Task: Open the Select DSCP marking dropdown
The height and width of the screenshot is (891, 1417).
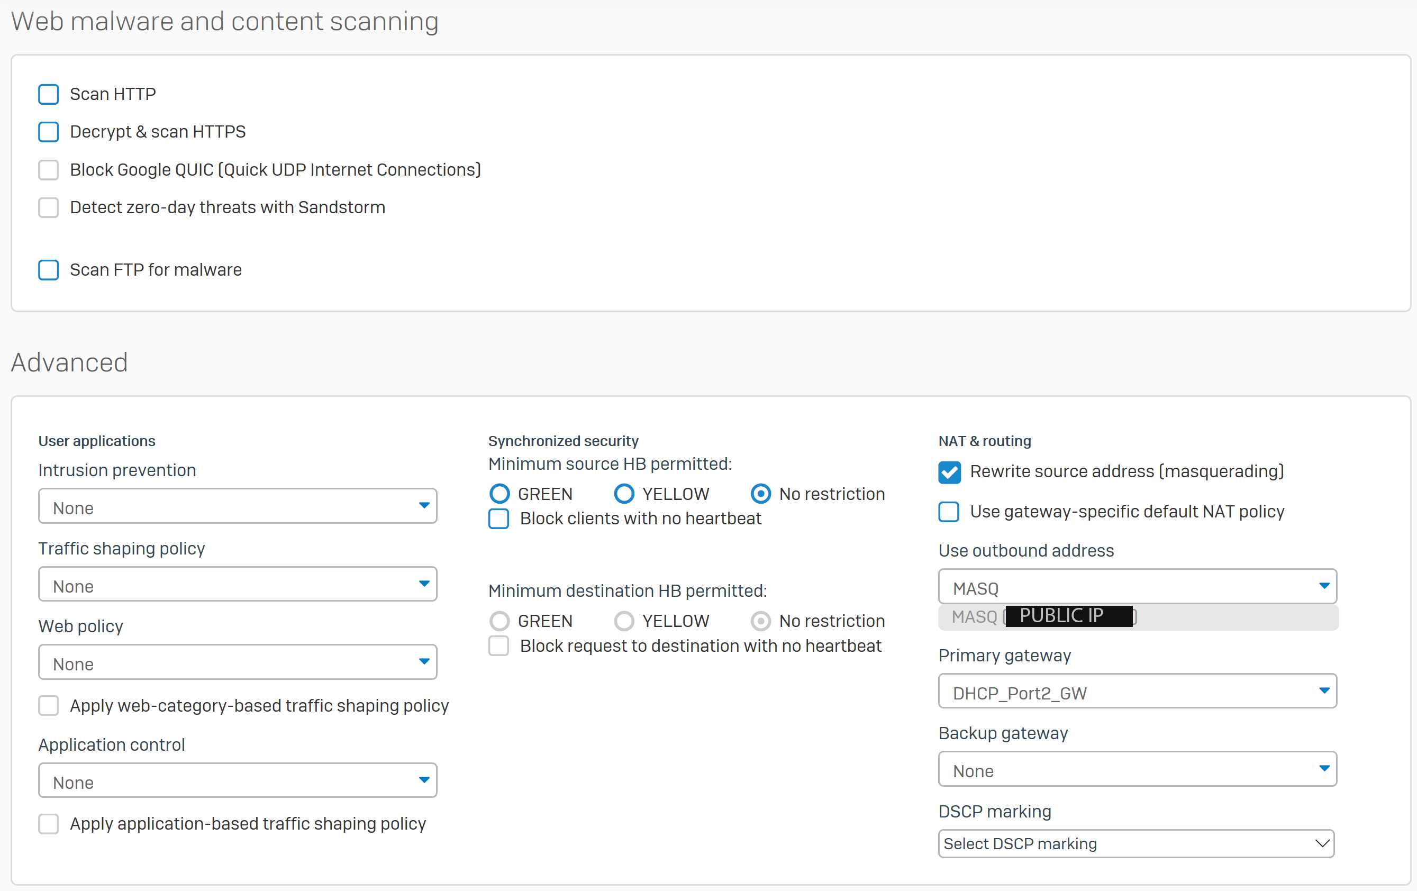Action: (x=1137, y=844)
